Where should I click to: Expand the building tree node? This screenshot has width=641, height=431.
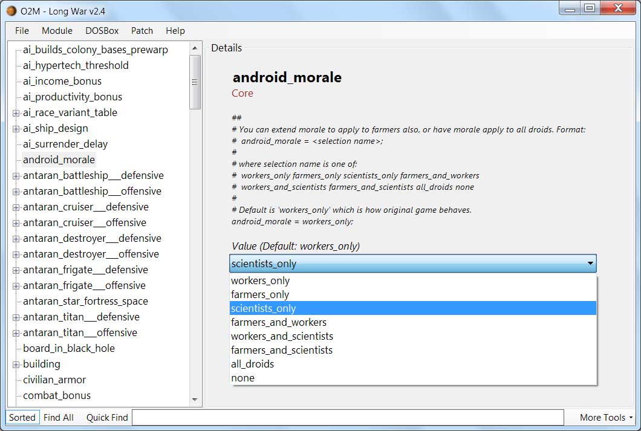coord(16,365)
